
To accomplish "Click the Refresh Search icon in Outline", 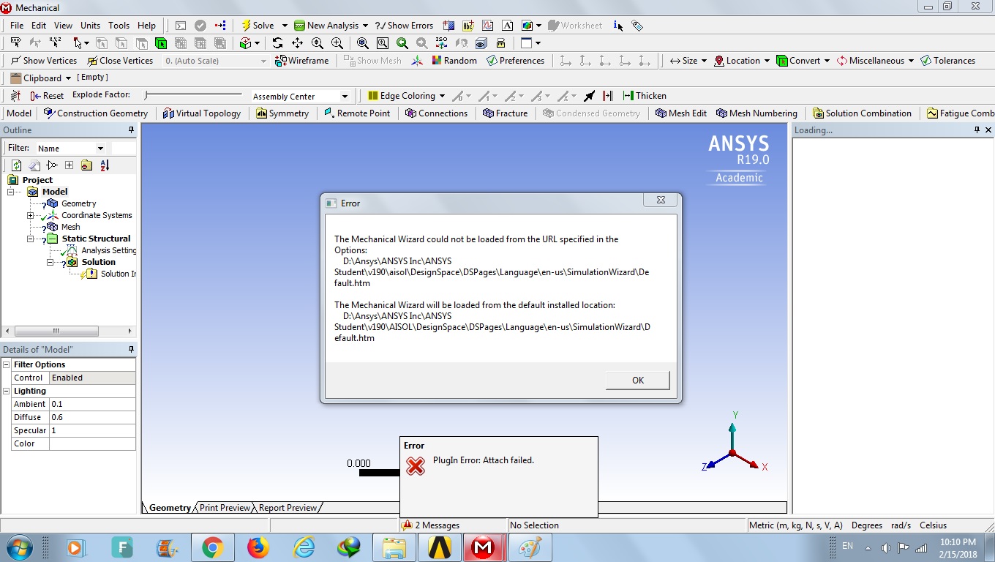I will pyautogui.click(x=16, y=165).
